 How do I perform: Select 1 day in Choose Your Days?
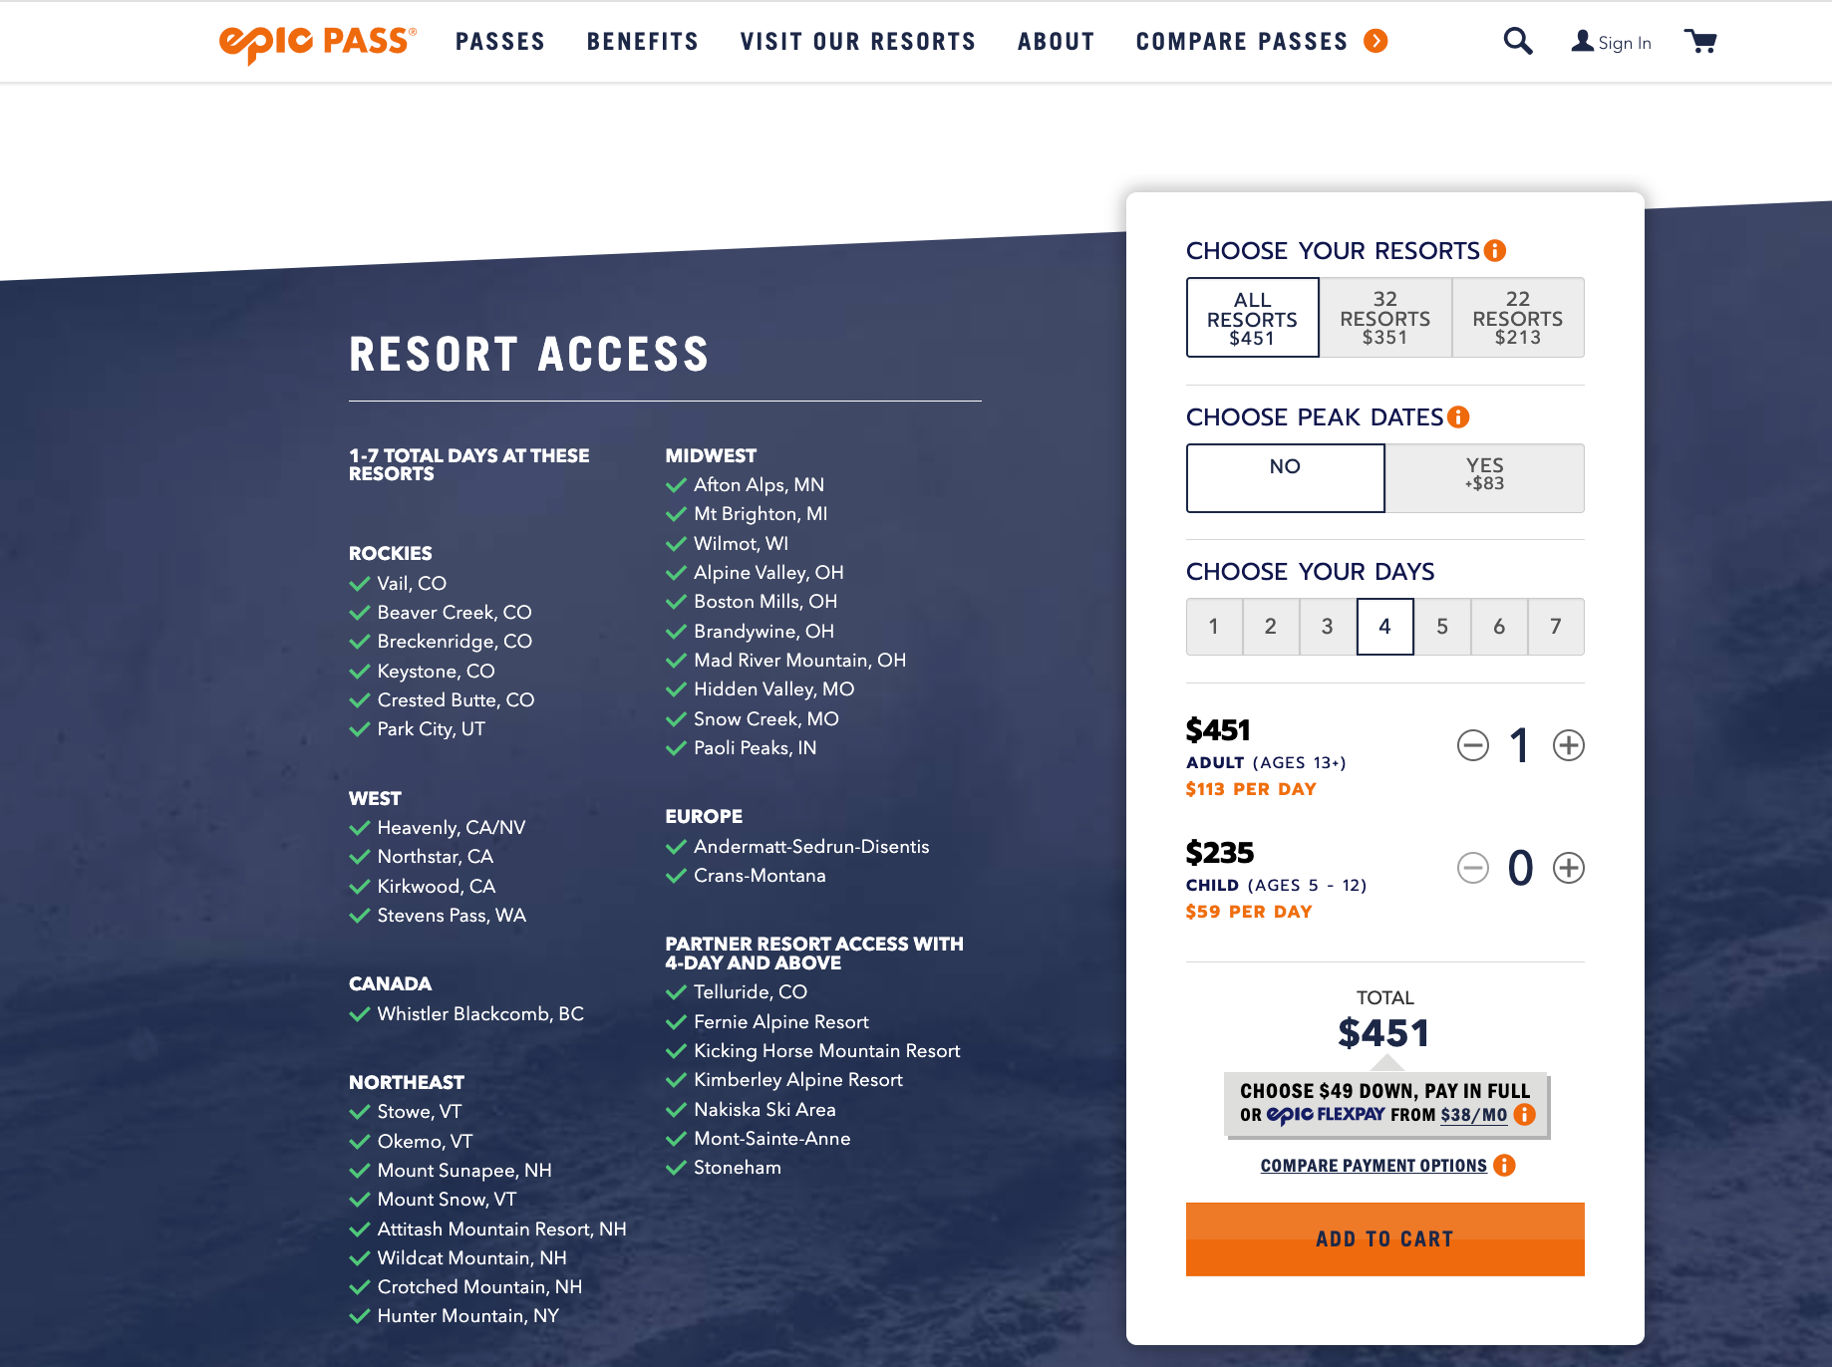(1214, 627)
